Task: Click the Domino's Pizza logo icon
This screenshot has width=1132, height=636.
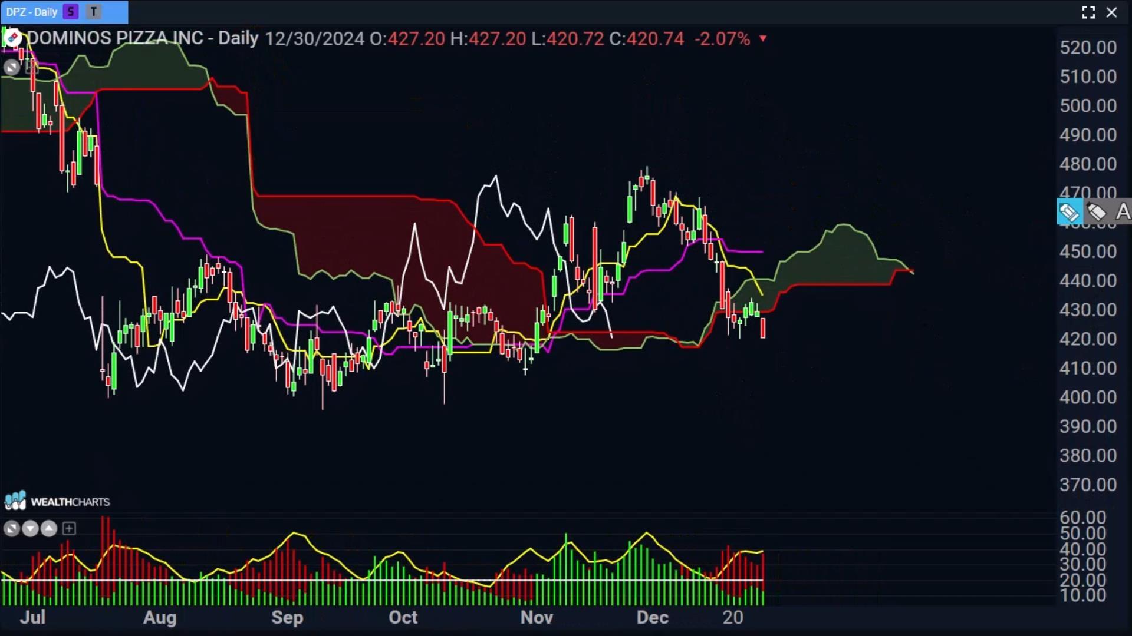Action: 12,38
